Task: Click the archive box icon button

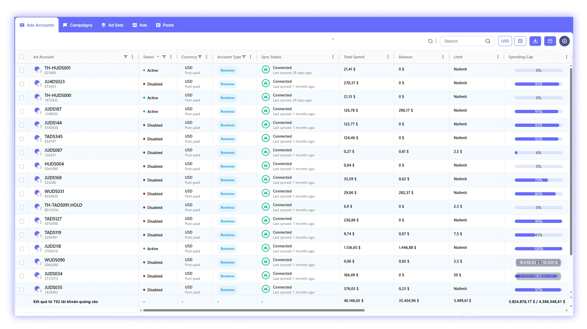Action: (550, 41)
